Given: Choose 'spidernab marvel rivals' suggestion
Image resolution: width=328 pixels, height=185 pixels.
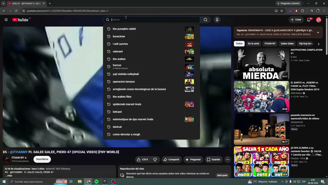Looking at the screenshot, I should (x=151, y=104).
